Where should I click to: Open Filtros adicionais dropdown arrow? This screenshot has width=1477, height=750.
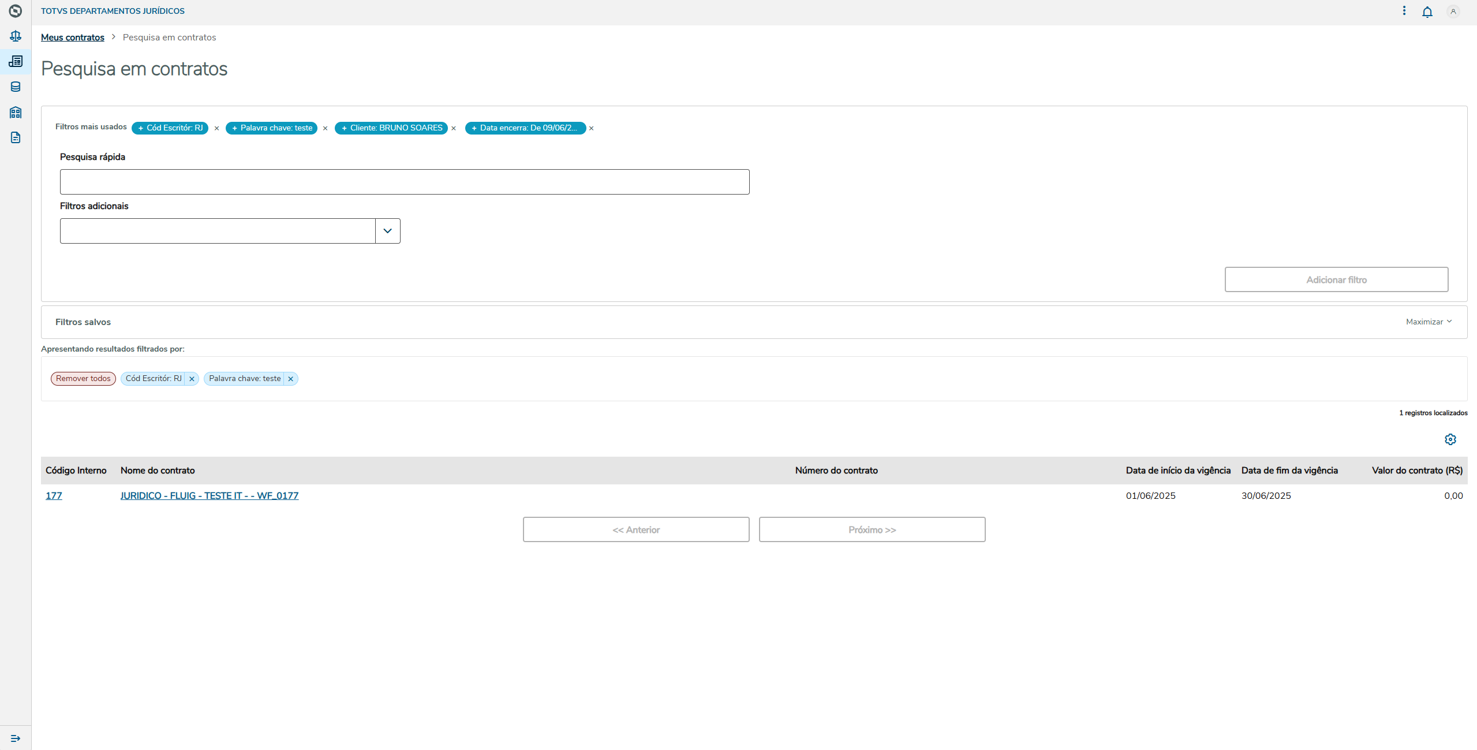(387, 231)
